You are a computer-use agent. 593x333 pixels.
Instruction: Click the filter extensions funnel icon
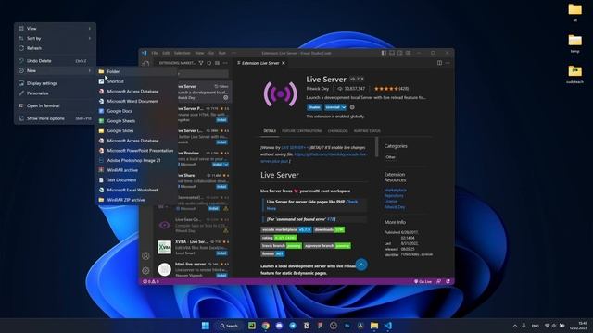click(201, 63)
